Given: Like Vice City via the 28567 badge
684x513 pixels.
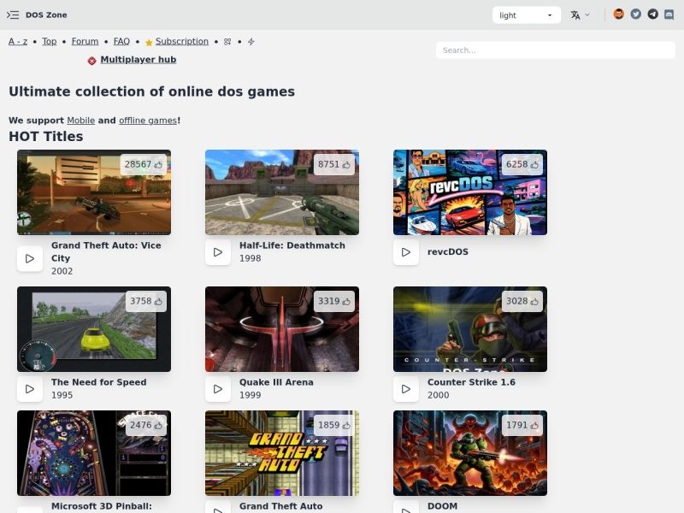Looking at the screenshot, I should (x=144, y=164).
